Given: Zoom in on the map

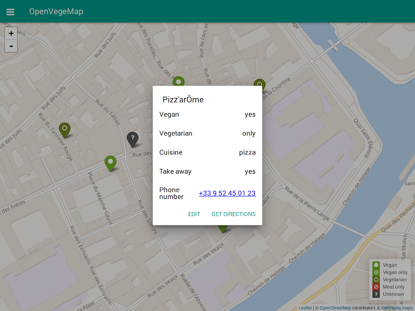Looking at the screenshot, I should point(11,33).
